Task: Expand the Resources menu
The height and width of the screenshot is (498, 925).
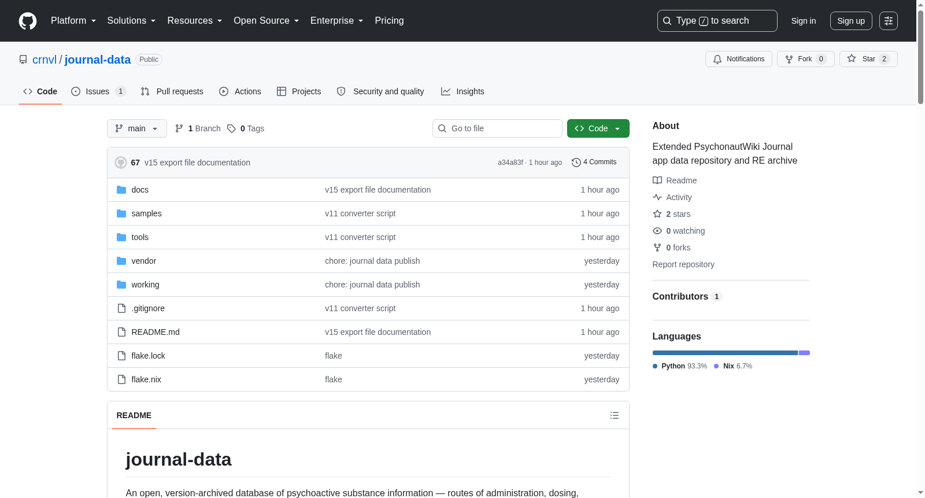Action: [x=195, y=21]
